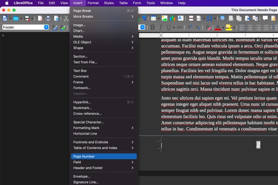The width and height of the screenshot is (278, 185).
Task: Open the underline style dropdown arrow
Action: point(174,27)
